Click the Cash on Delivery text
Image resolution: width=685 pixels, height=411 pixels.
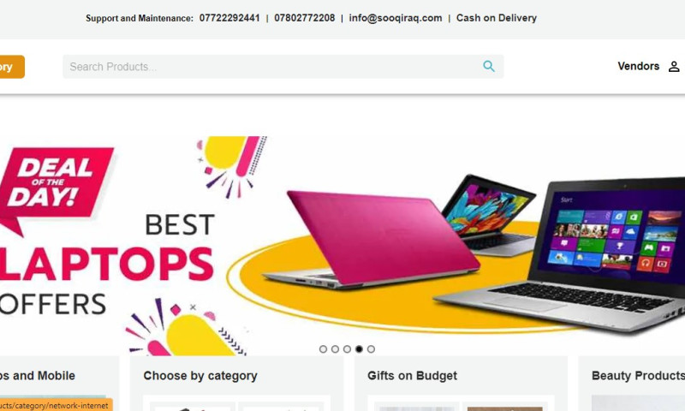tap(497, 18)
